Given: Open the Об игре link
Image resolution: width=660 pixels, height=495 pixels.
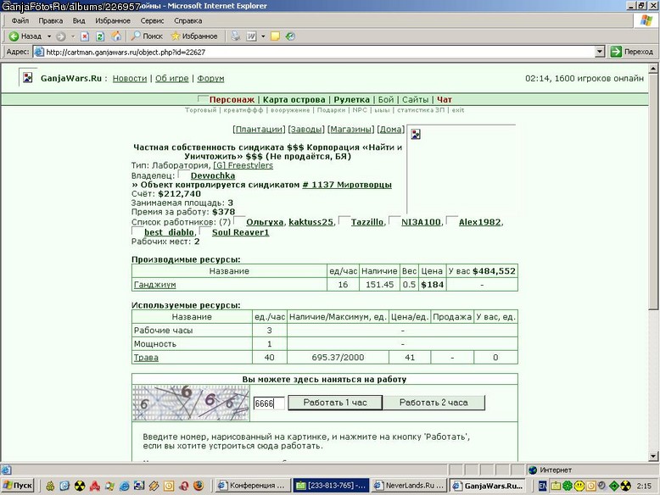Looking at the screenshot, I should pos(171,78).
